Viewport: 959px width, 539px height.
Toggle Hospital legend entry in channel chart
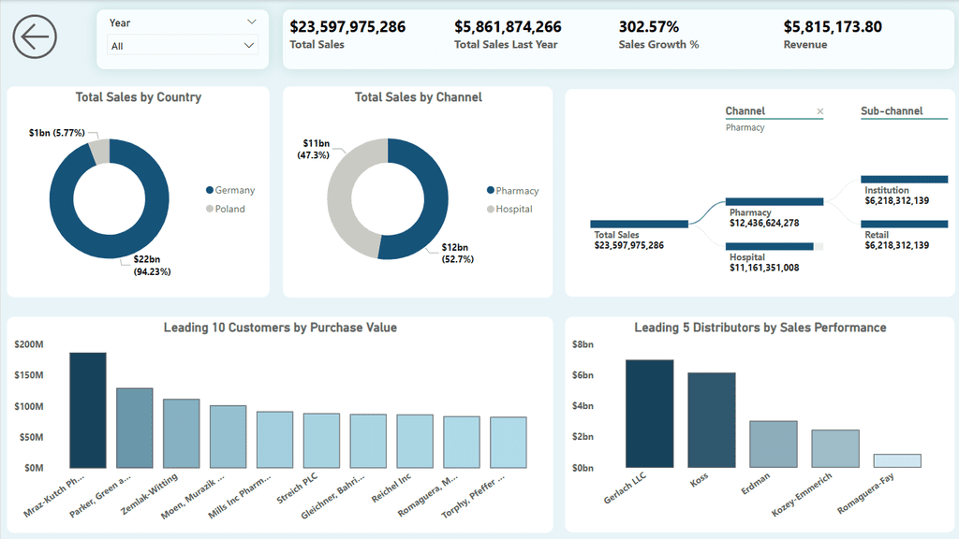(x=509, y=209)
